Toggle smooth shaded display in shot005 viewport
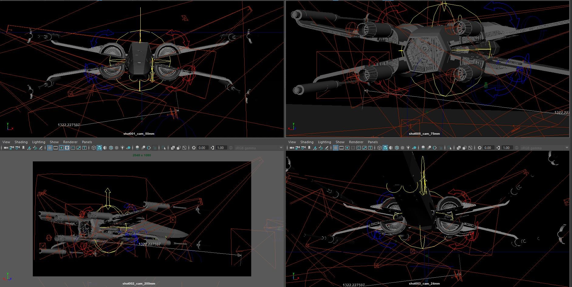 point(385,148)
